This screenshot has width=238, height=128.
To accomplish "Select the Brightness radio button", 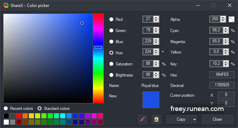I will click(x=111, y=75).
